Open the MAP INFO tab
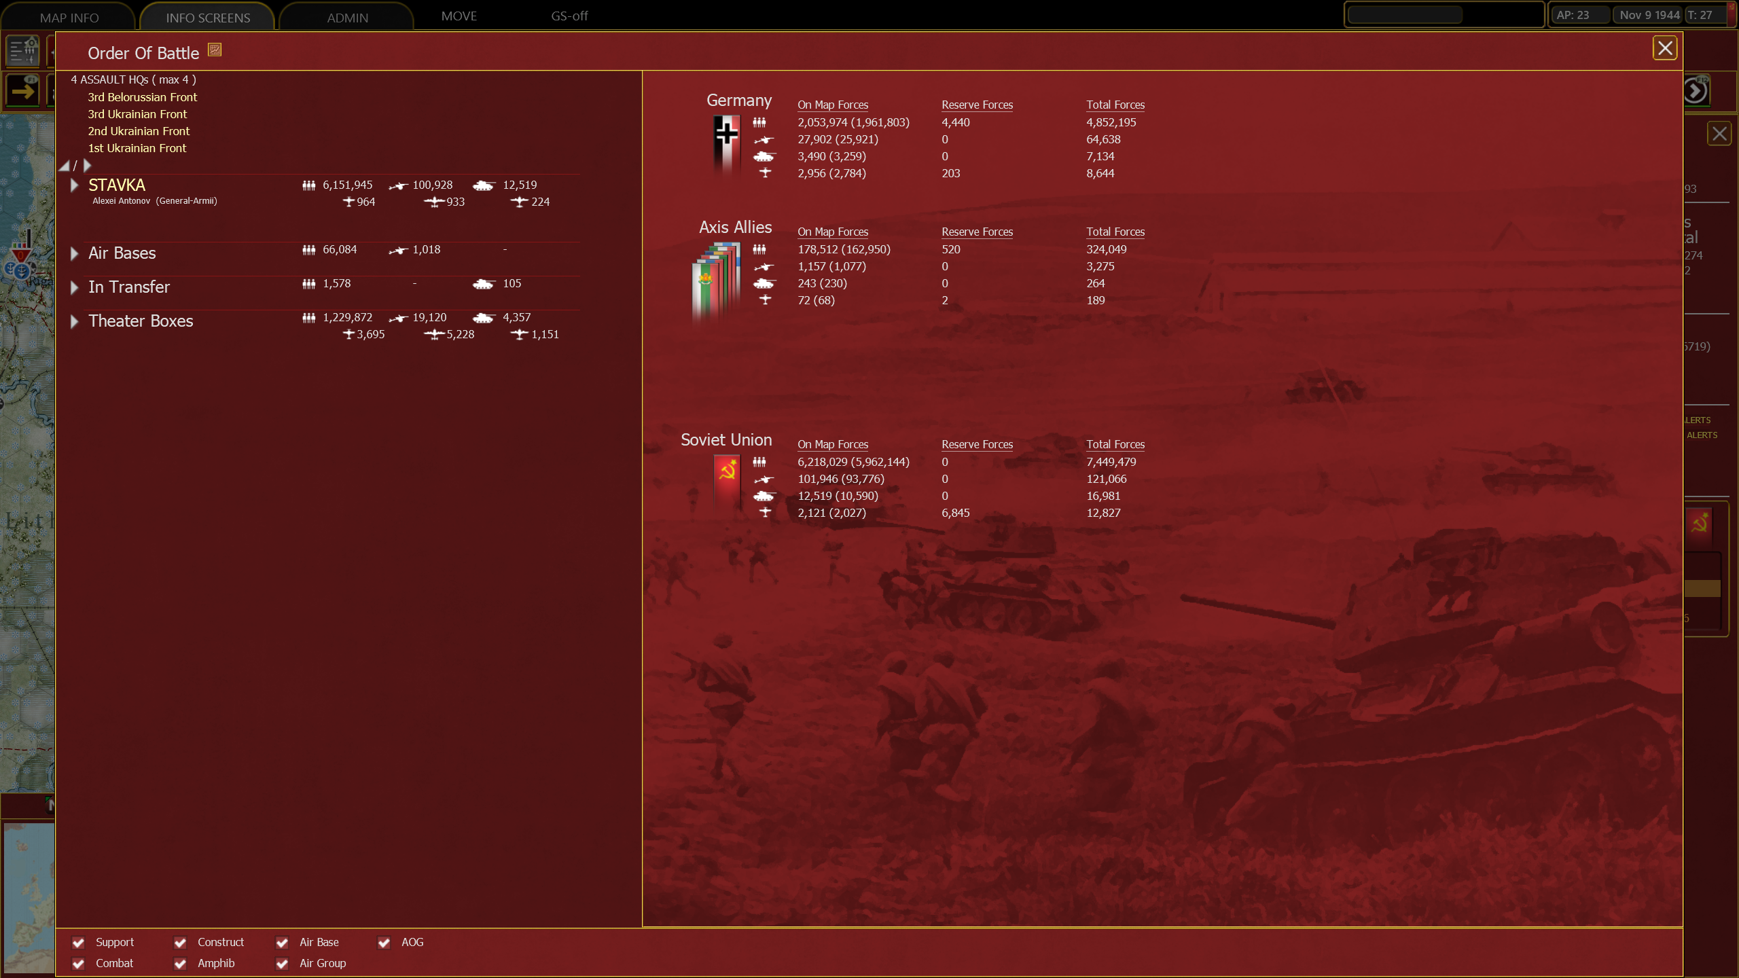This screenshot has width=1739, height=978. click(69, 18)
